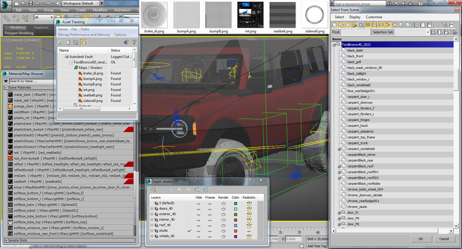Collapse the FordBronco4D_2021 root node
This screenshot has width=462, height=249.
(x=334, y=45)
